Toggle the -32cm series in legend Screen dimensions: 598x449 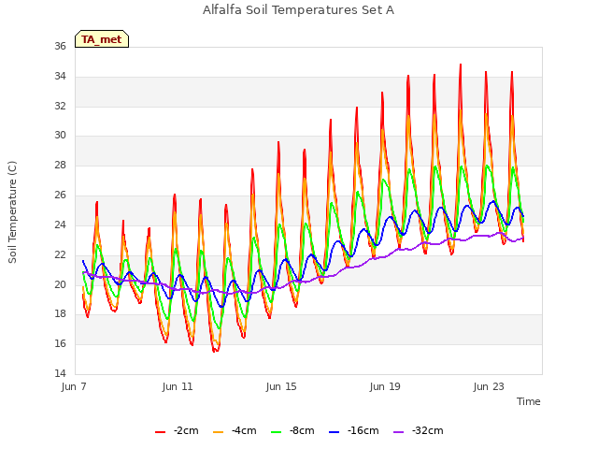418,431
